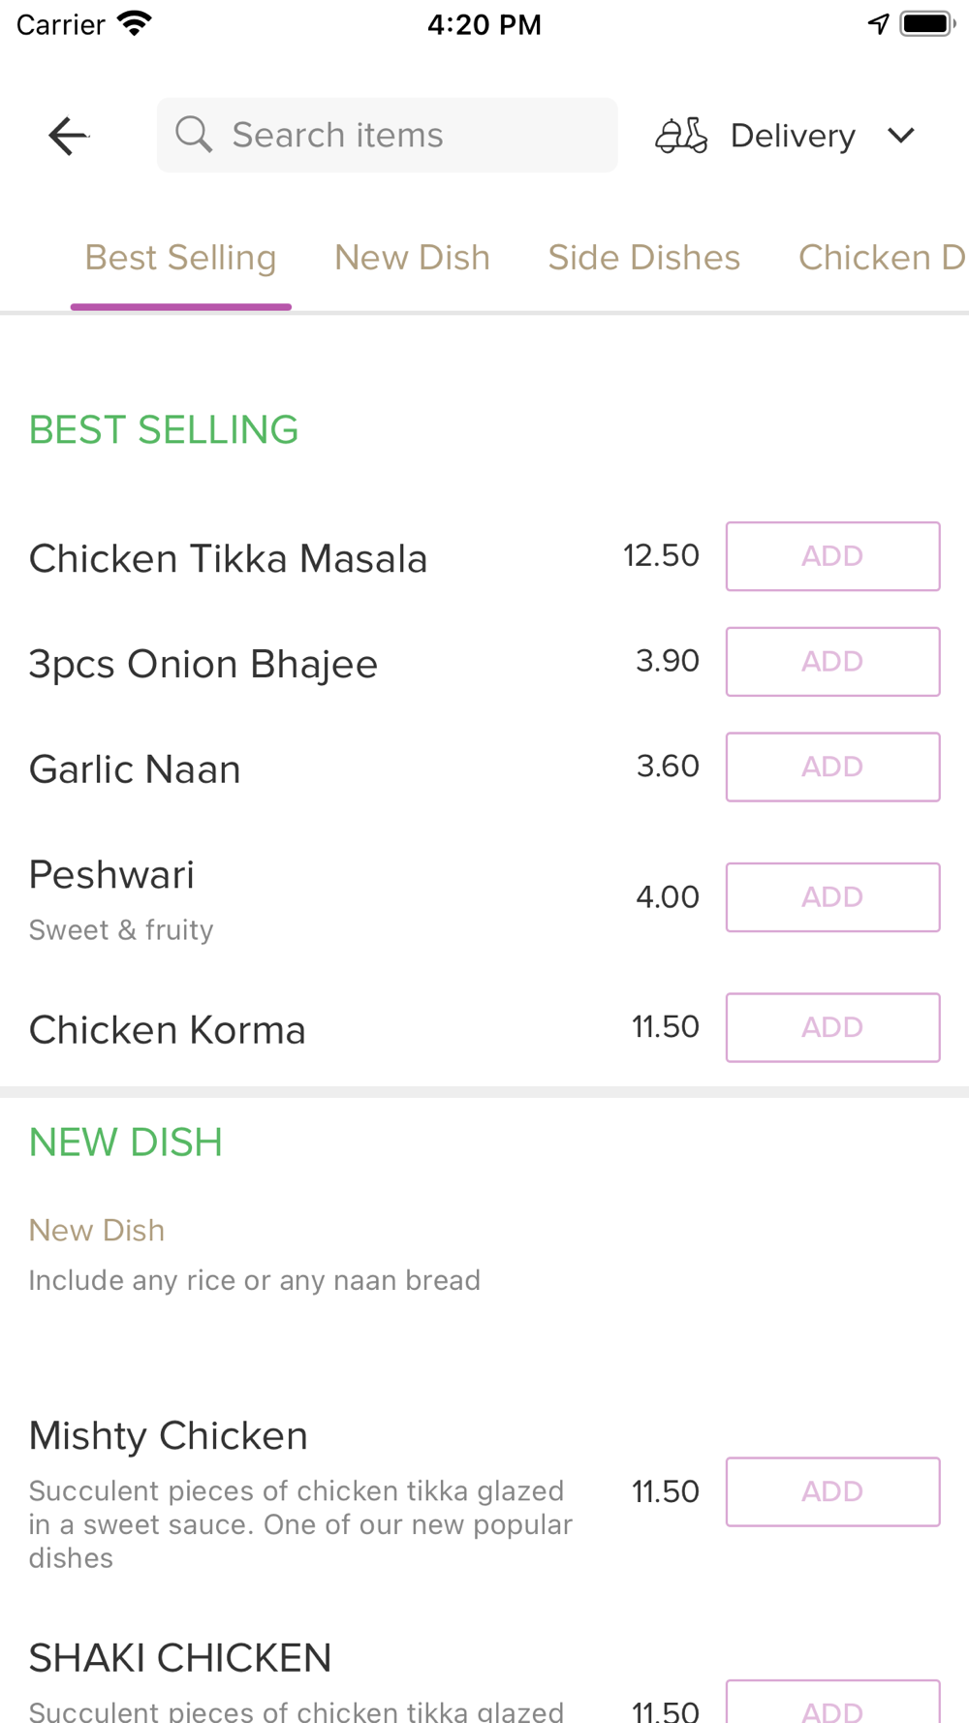The height and width of the screenshot is (1723, 969).
Task: Add Chicken Tikka Masala to order
Action: [x=833, y=556]
